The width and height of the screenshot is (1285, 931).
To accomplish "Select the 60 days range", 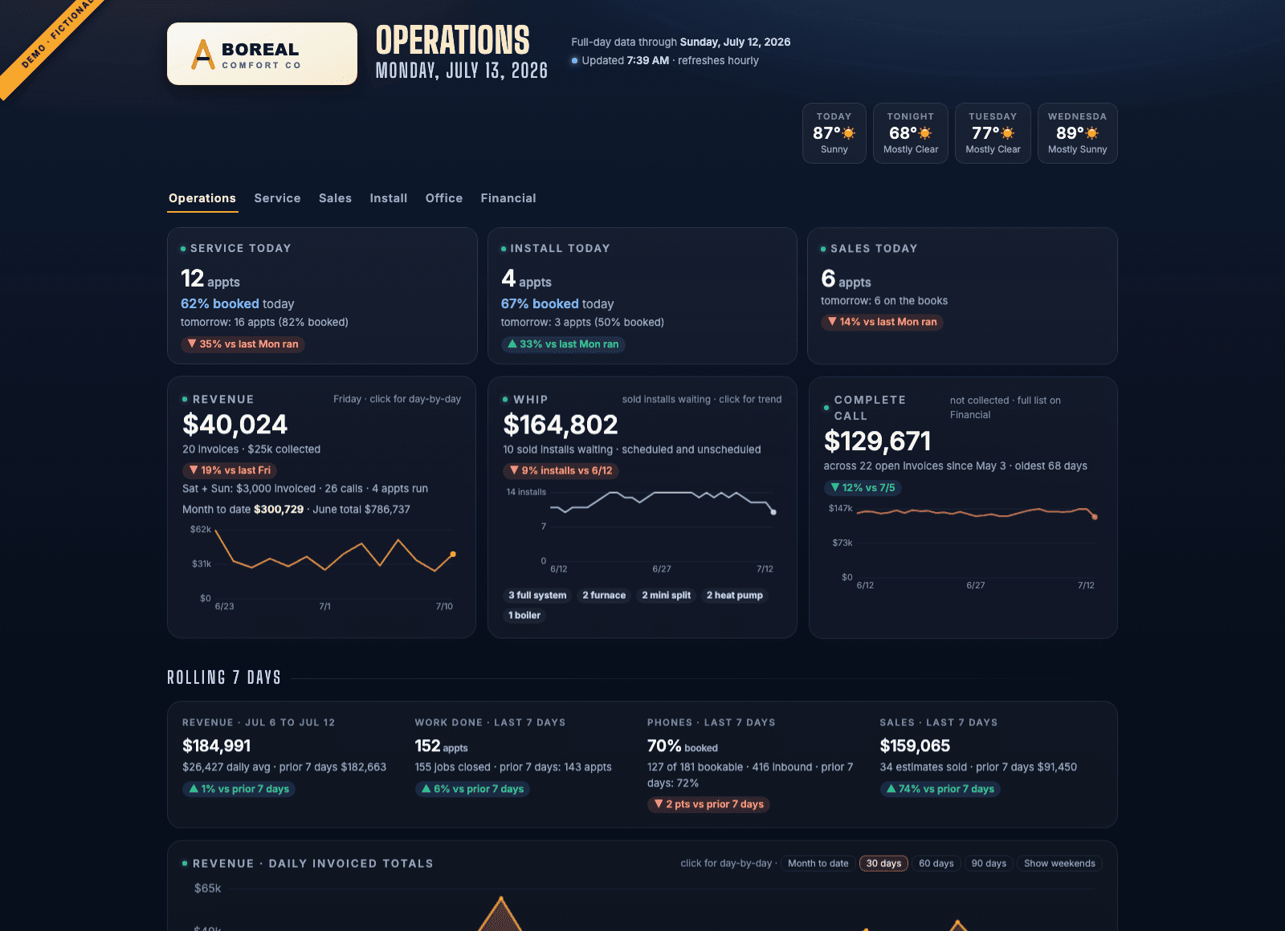I will [936, 864].
